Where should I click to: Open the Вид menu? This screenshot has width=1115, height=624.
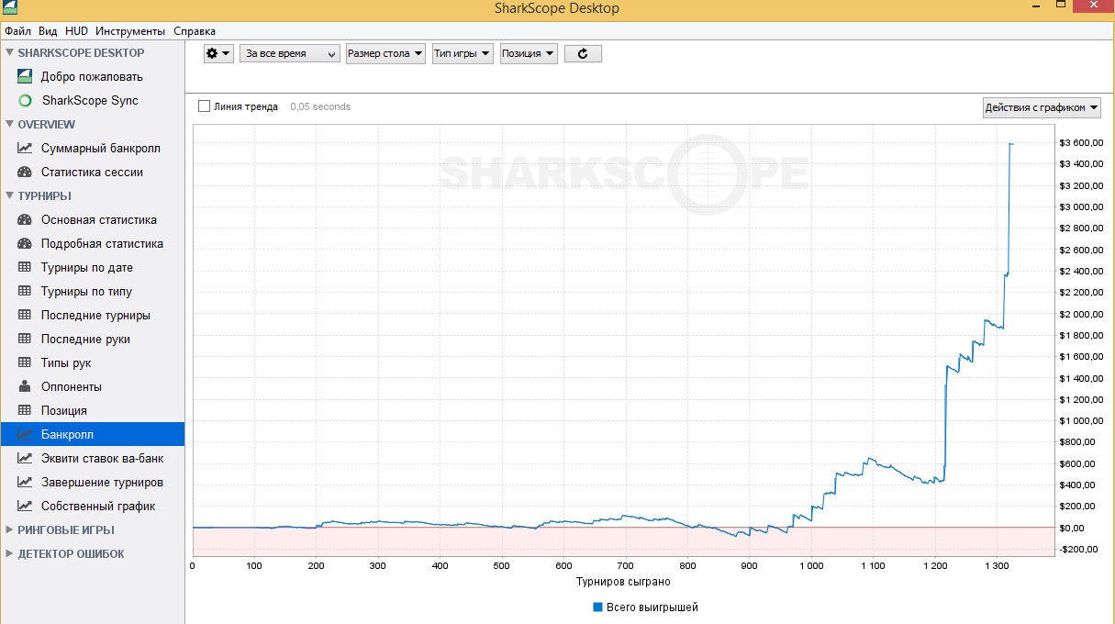pyautogui.click(x=48, y=30)
